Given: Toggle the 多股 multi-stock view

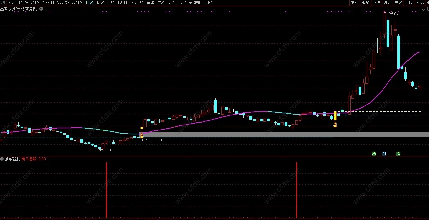Looking at the screenshot, I should 376,2.
